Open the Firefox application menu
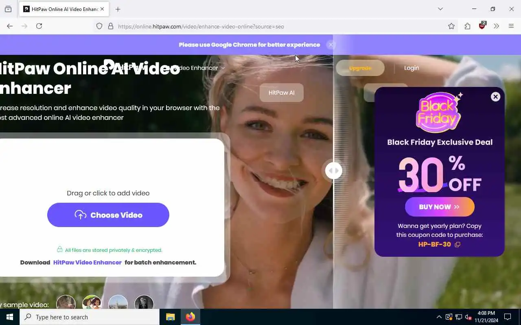 [511, 26]
